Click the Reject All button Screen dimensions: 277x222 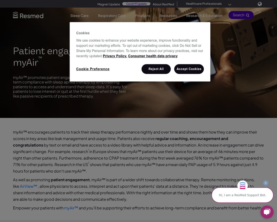click(x=156, y=69)
